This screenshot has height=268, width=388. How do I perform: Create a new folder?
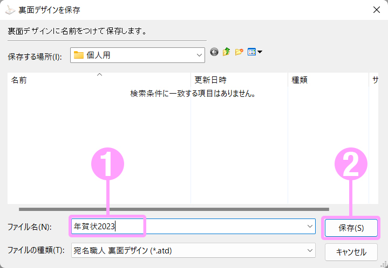pyautogui.click(x=239, y=52)
